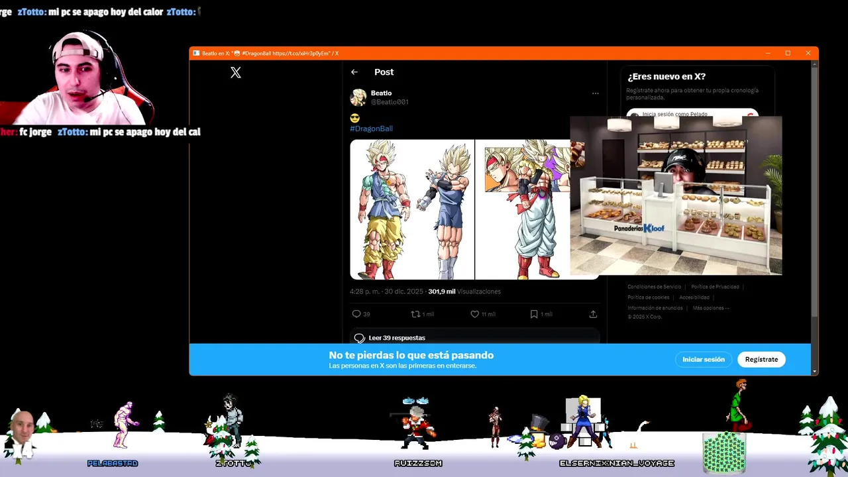This screenshot has height=477, width=848.
Task: Click the PELABASTAD stream avatar label
Action: coord(113,463)
